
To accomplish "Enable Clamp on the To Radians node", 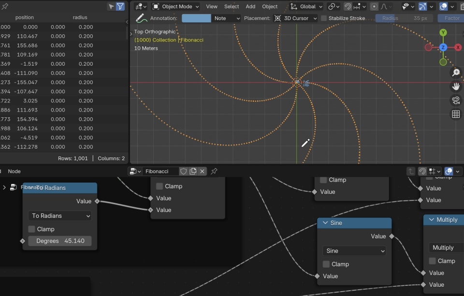I will click(x=32, y=229).
